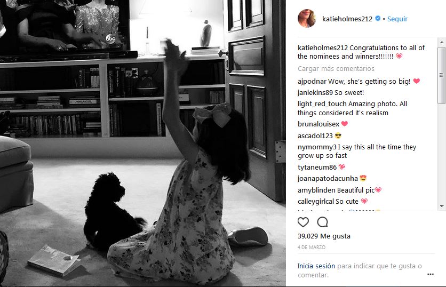The width and height of the screenshot is (446, 287).
Task: Click the Inicia sesión login link
Action: [316, 266]
